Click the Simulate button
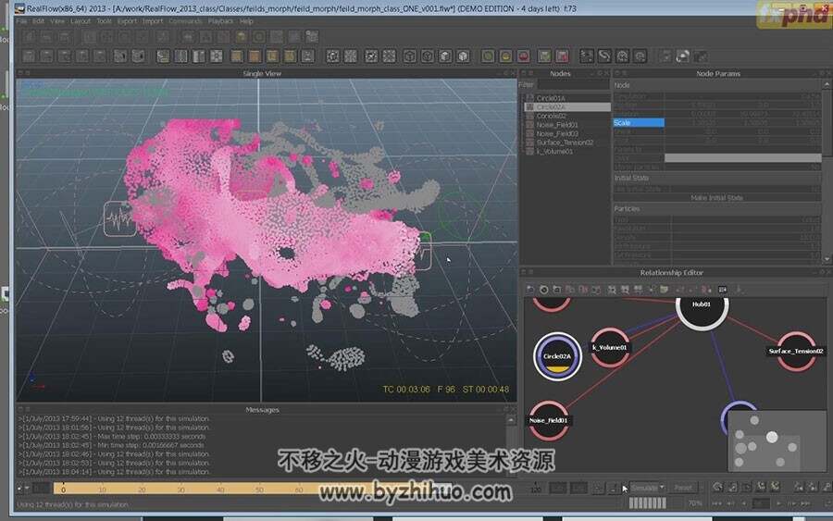833x521 pixels. pos(644,488)
